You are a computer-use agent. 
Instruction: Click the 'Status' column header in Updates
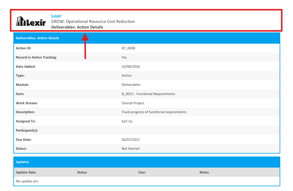pos(82,172)
